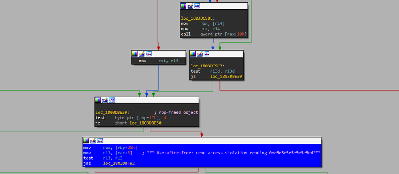This screenshot has height=174, width=399.
Task: Click color palette icon on loc_1803DC9BE node
Action: (x=183, y=6)
